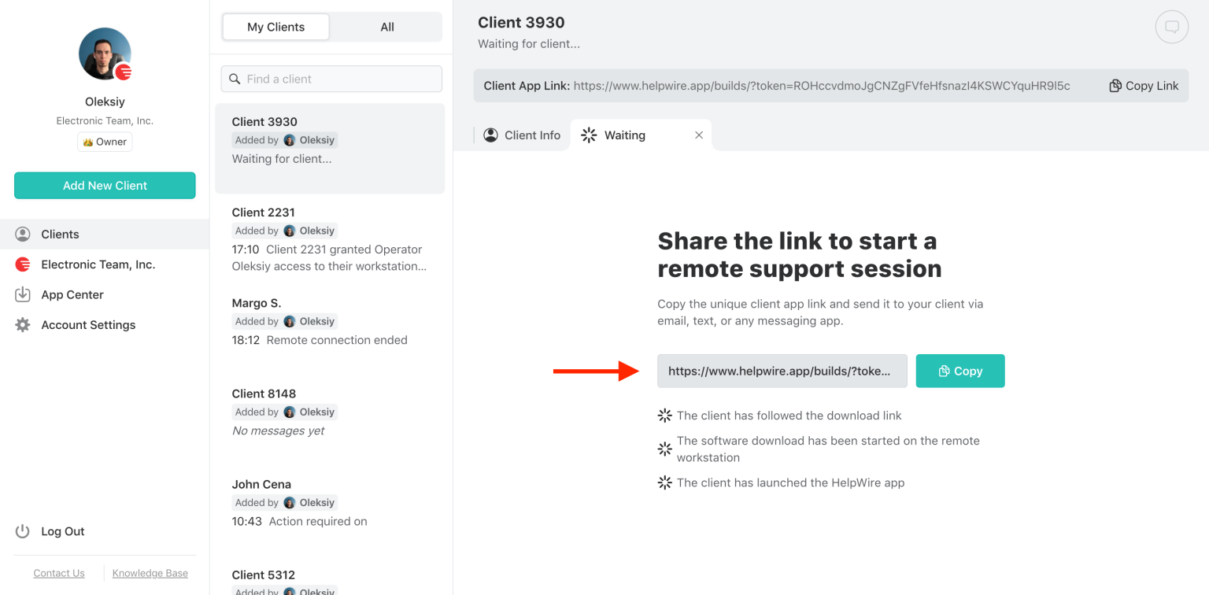
Task: Open the Clients section in the sidebar
Action: [60, 234]
